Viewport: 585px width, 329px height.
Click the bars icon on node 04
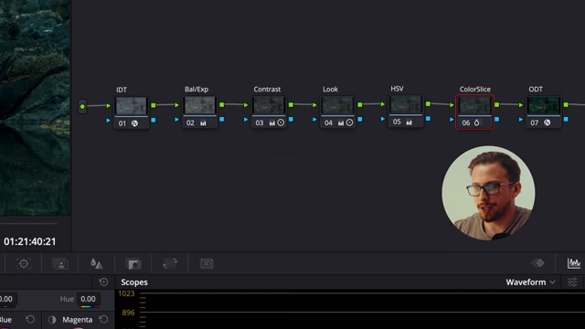coord(341,122)
